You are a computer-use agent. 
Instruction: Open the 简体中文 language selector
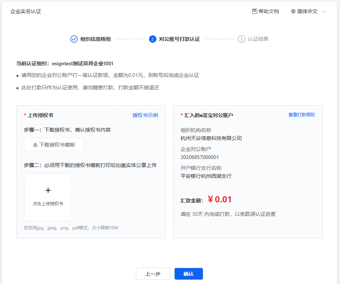click(x=308, y=11)
